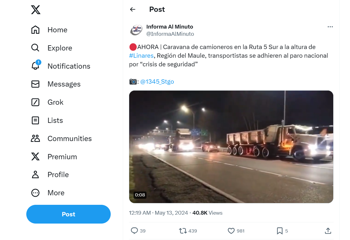Click the reply speech bubble icon

(134, 231)
